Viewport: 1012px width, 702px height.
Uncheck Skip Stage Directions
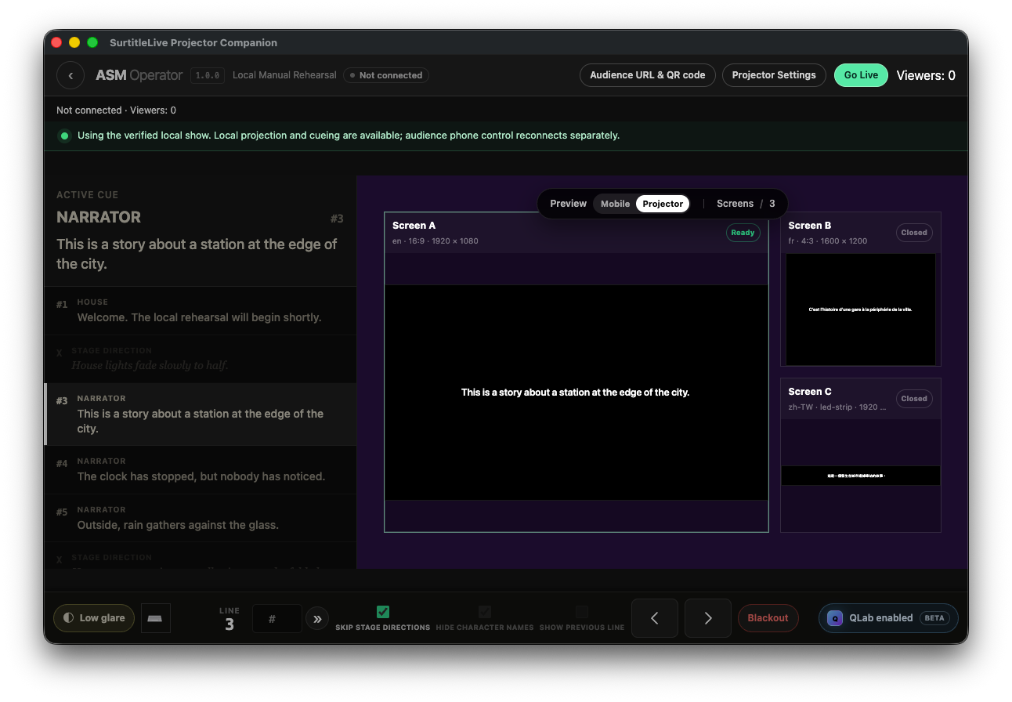pyautogui.click(x=383, y=612)
